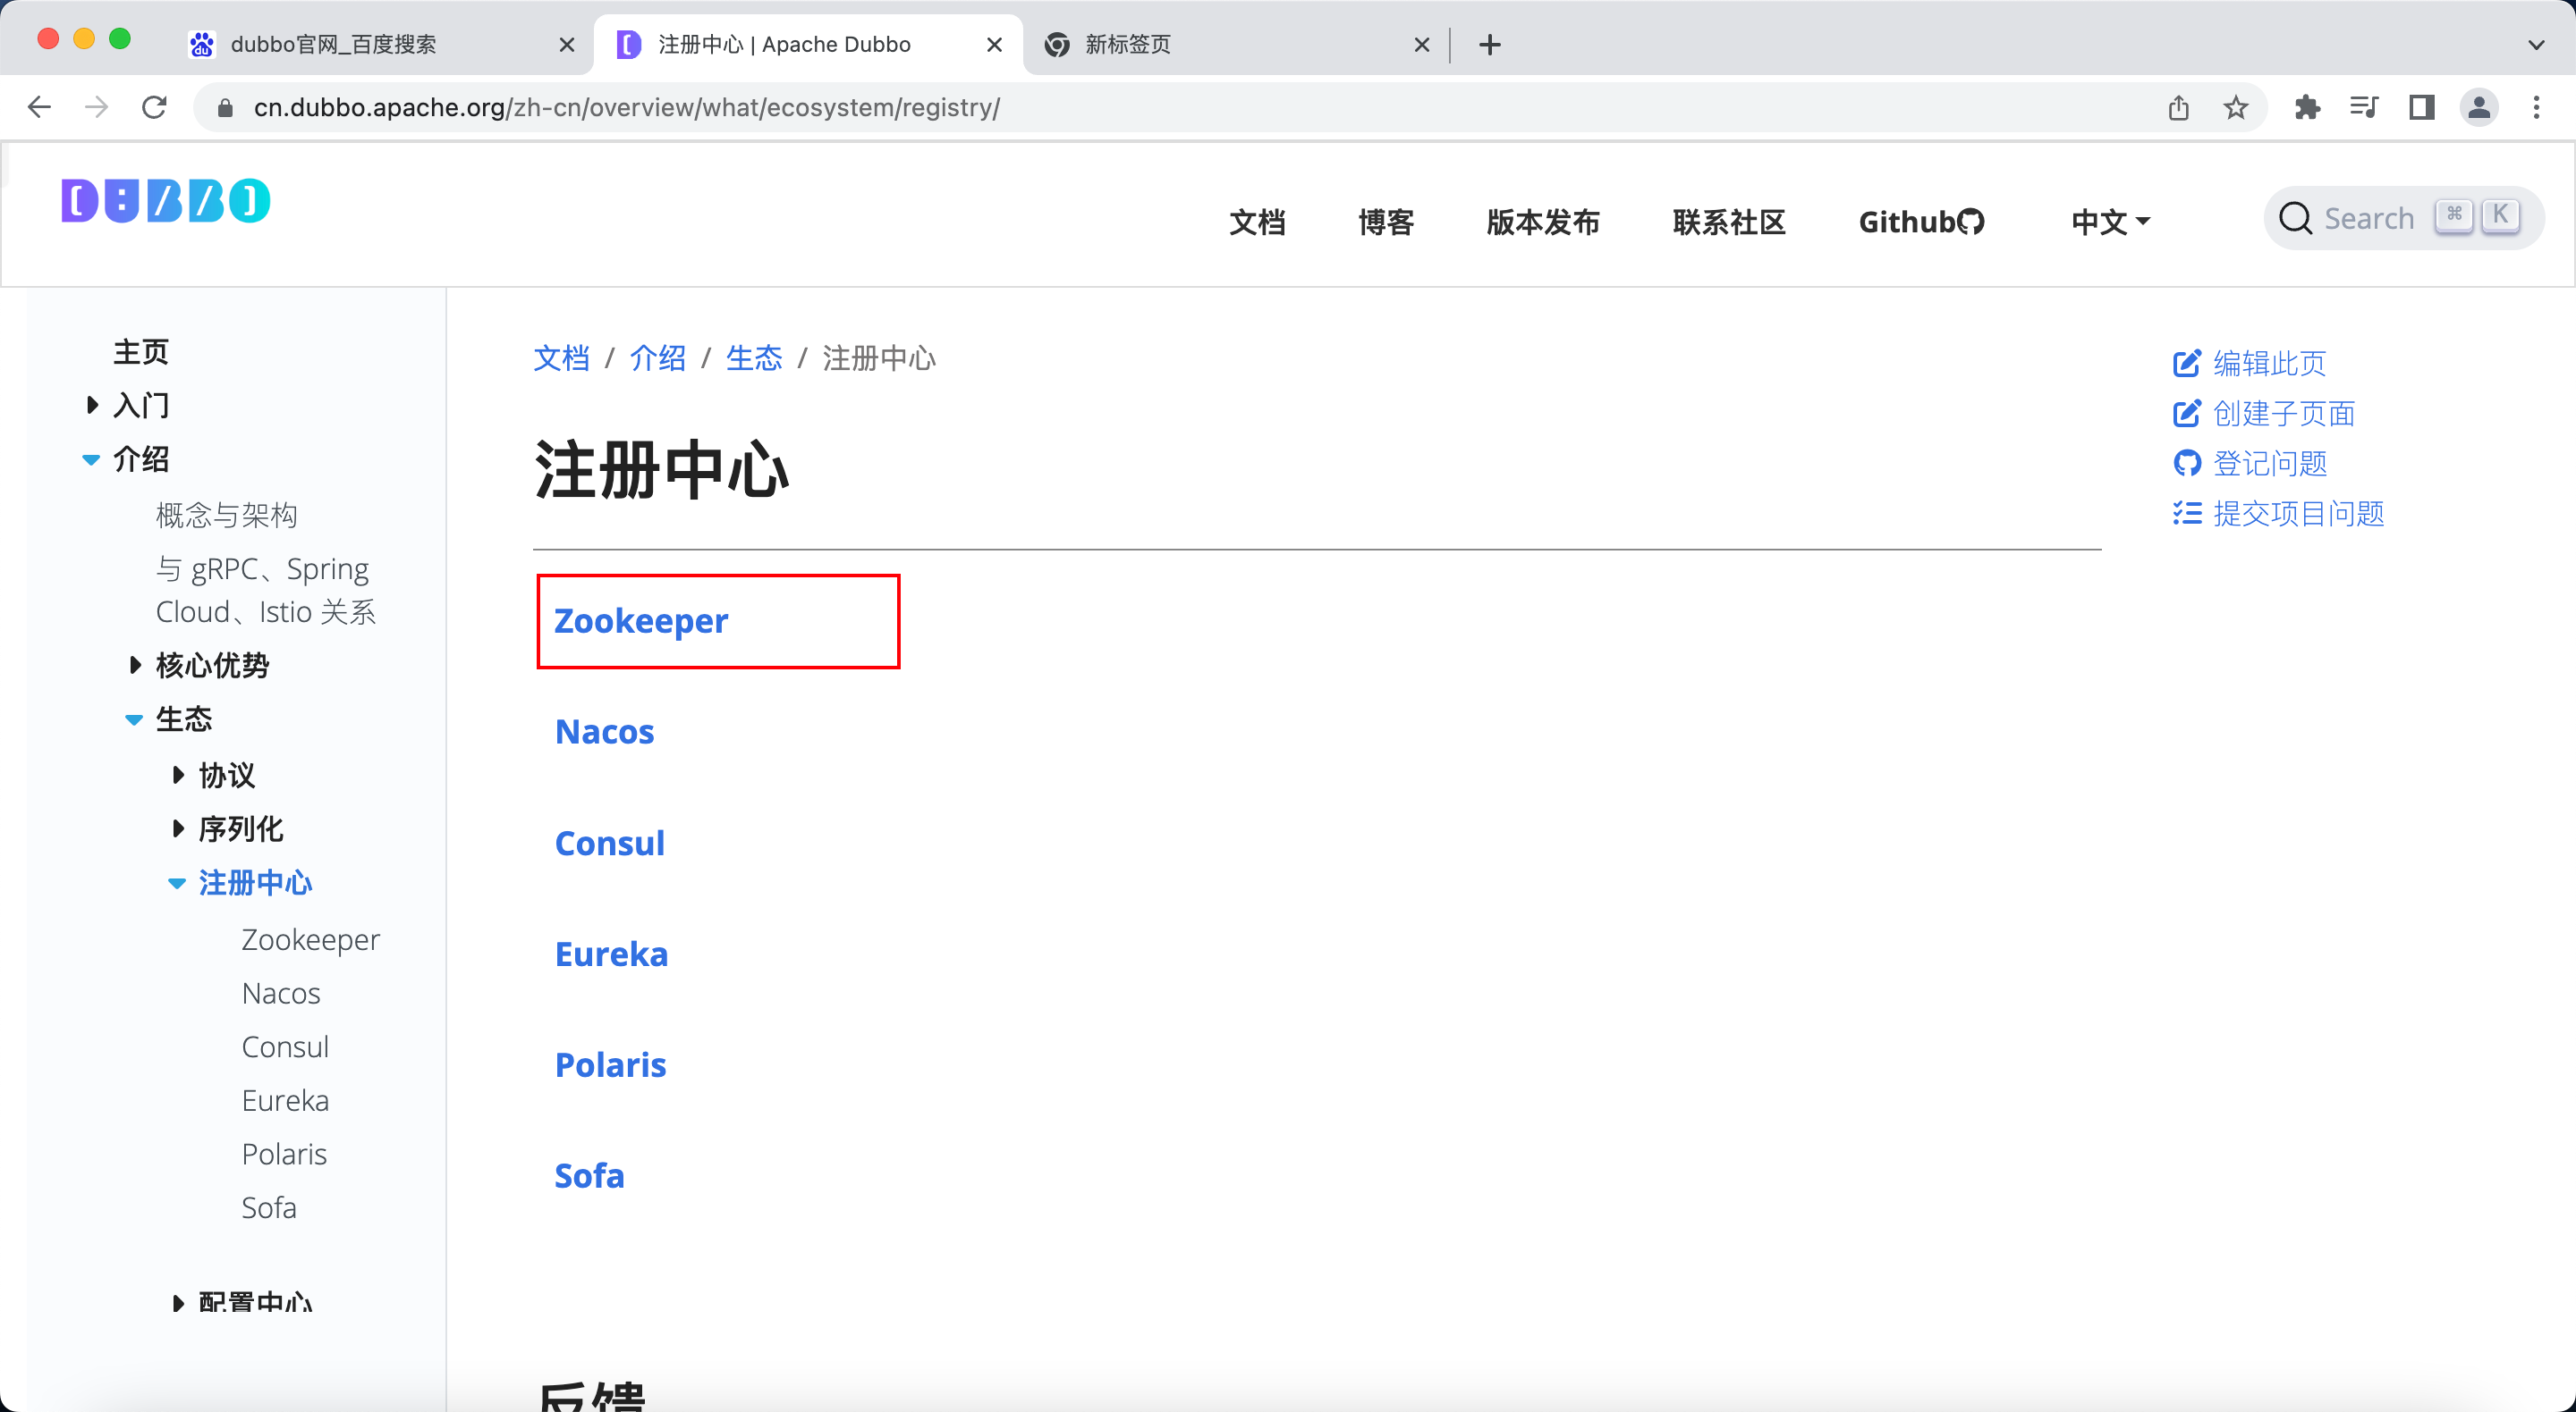Open the 中文 language dropdown

click(x=2110, y=222)
